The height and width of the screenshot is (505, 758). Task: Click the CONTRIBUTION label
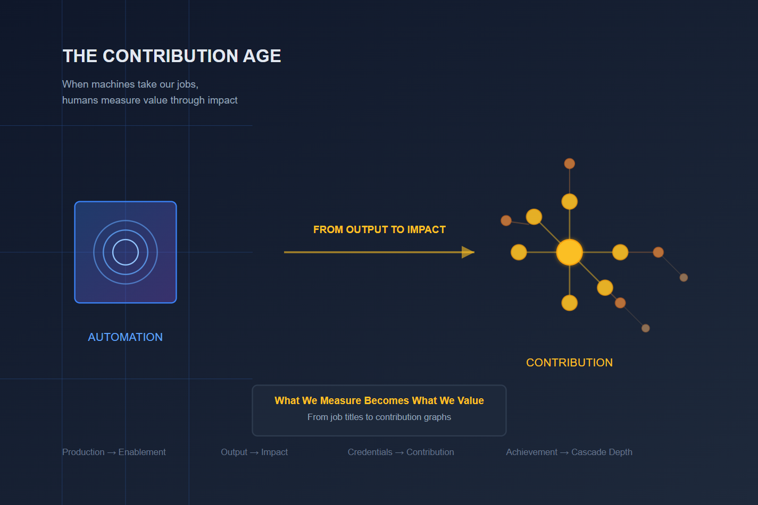tap(569, 363)
